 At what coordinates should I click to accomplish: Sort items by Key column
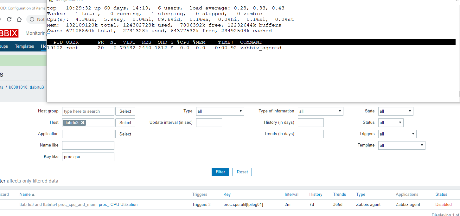click(227, 195)
